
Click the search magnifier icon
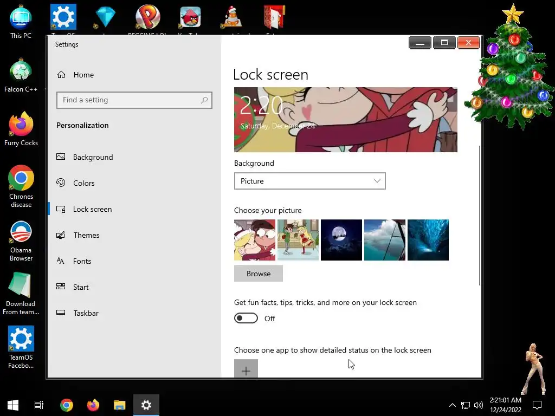pyautogui.click(x=204, y=100)
